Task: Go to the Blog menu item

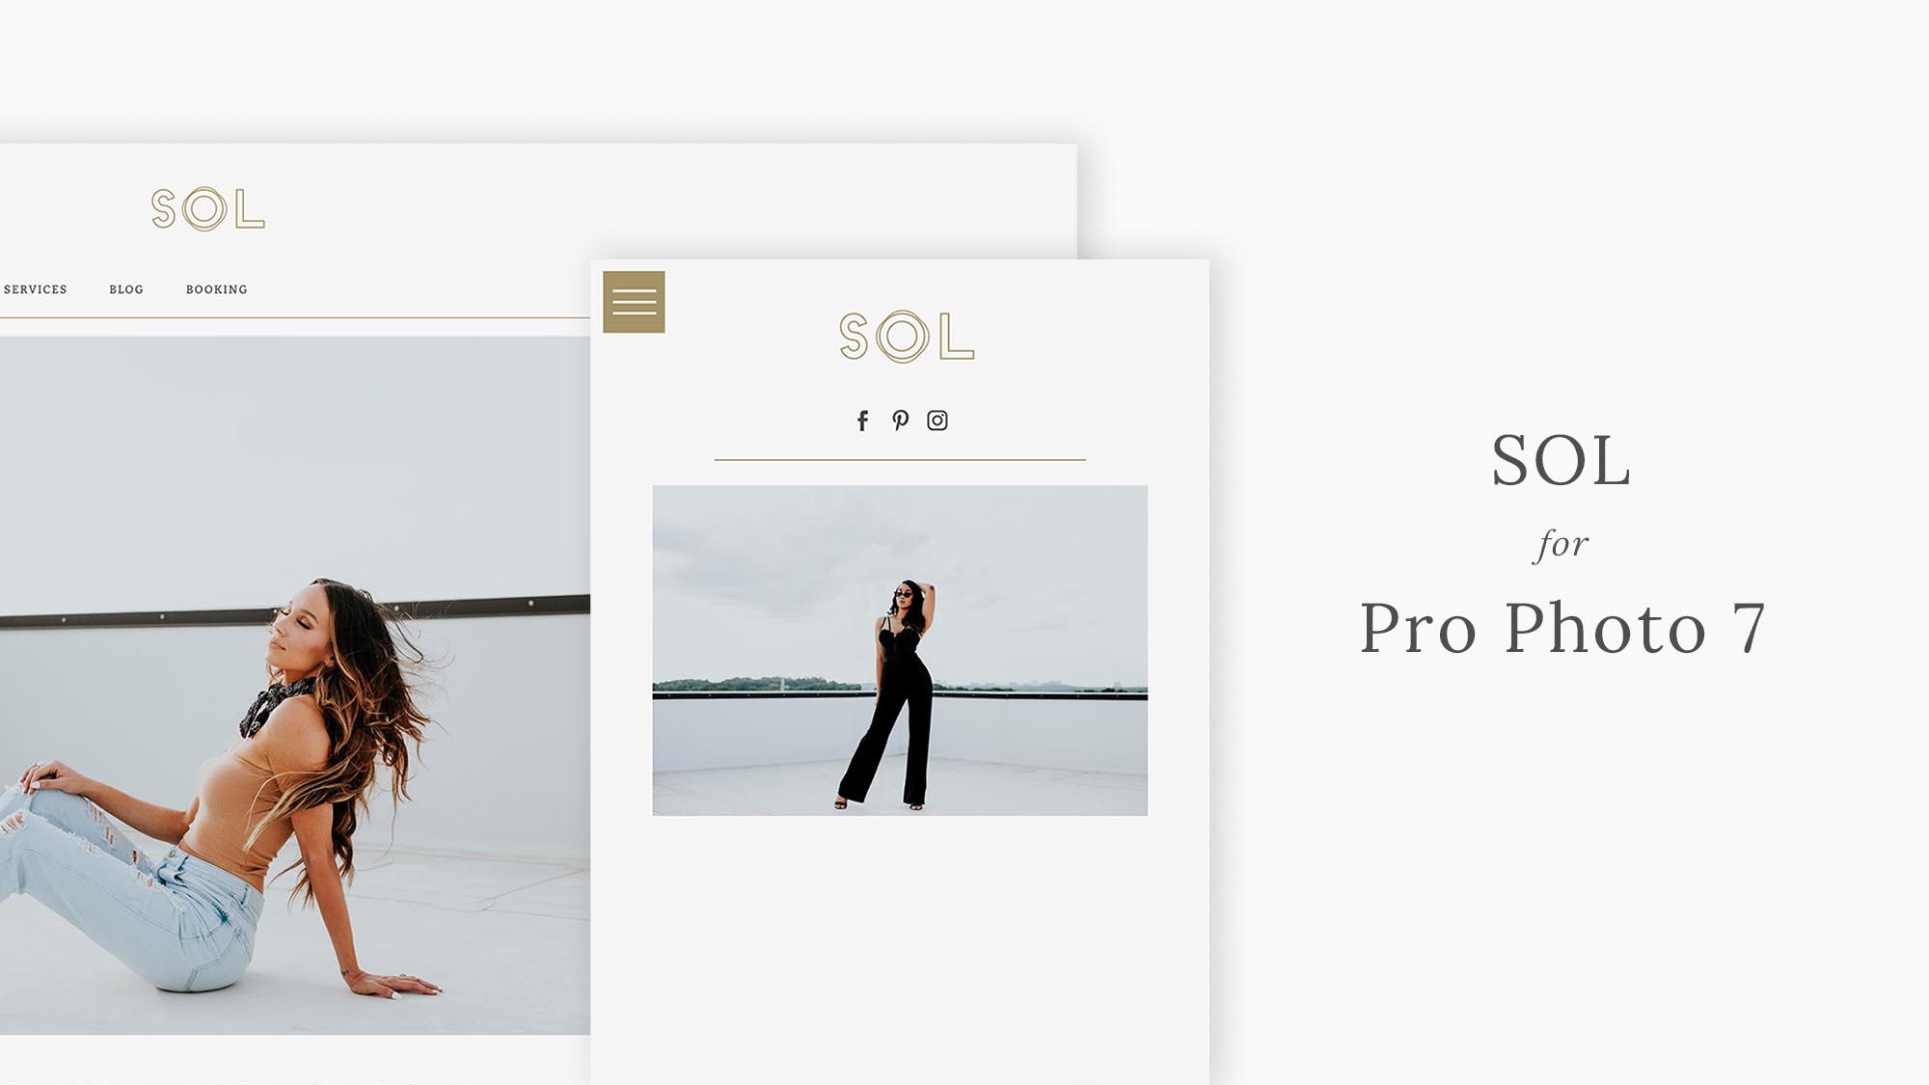Action: (x=126, y=289)
